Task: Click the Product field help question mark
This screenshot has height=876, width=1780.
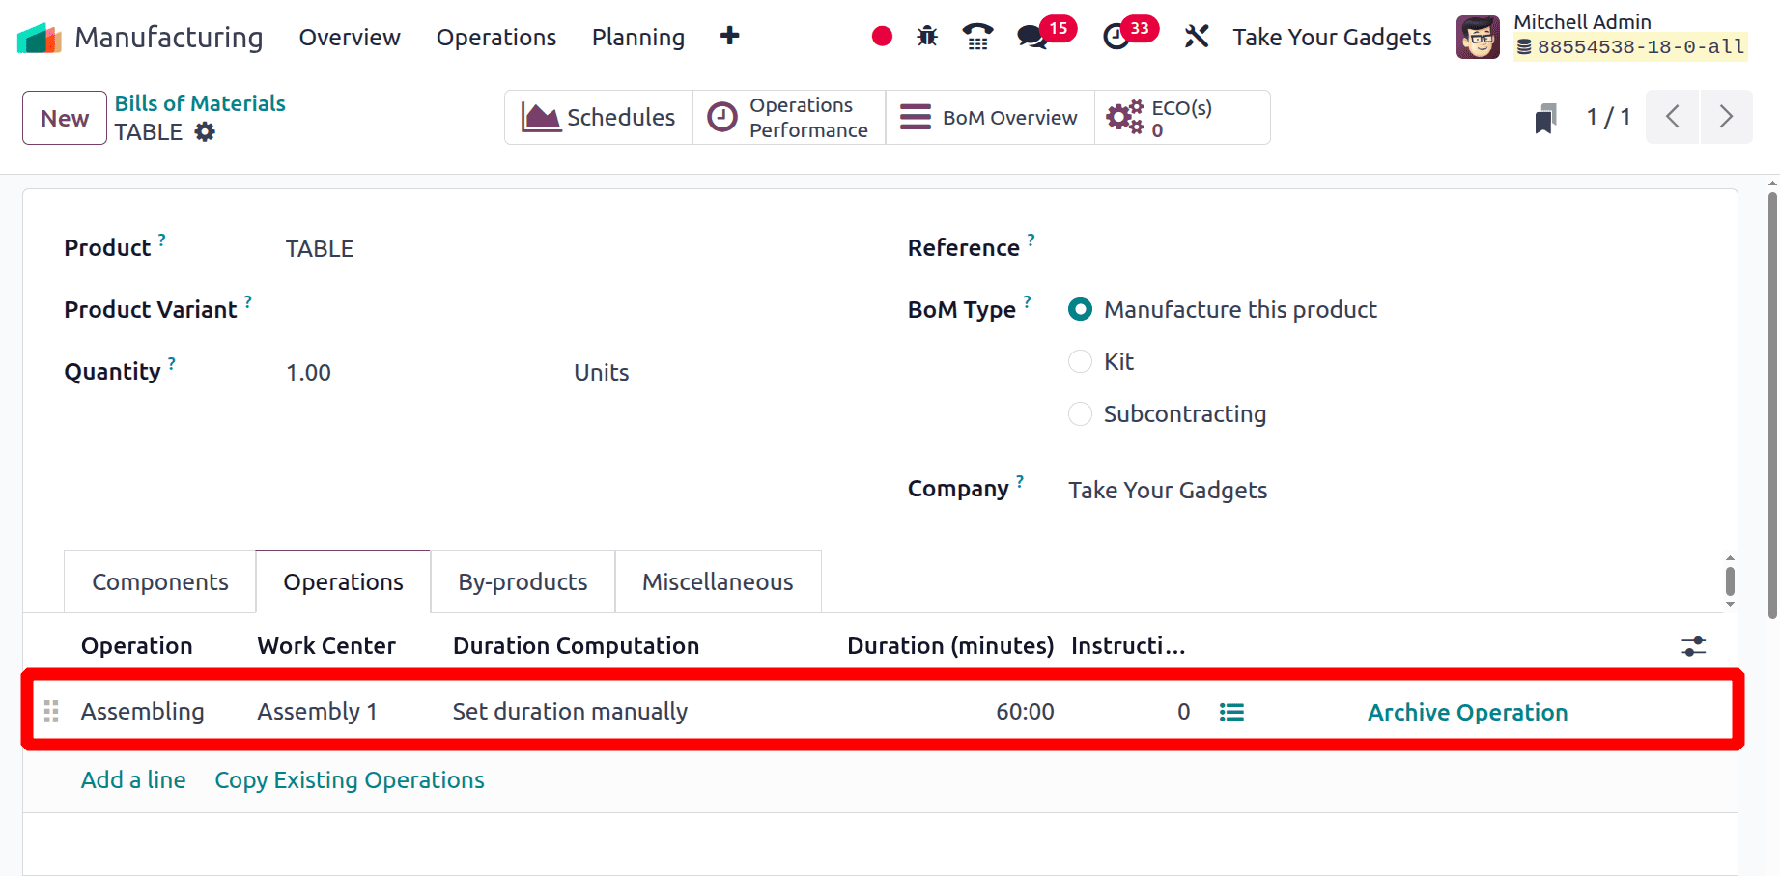Action: [162, 239]
